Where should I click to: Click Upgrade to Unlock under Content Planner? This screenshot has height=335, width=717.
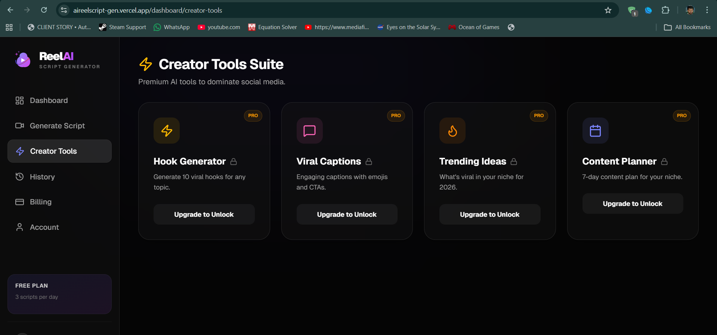pos(633,204)
